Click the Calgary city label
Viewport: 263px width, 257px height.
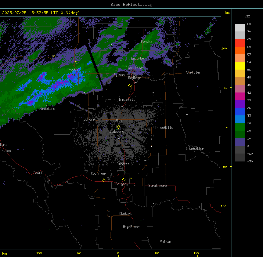coord(122,184)
